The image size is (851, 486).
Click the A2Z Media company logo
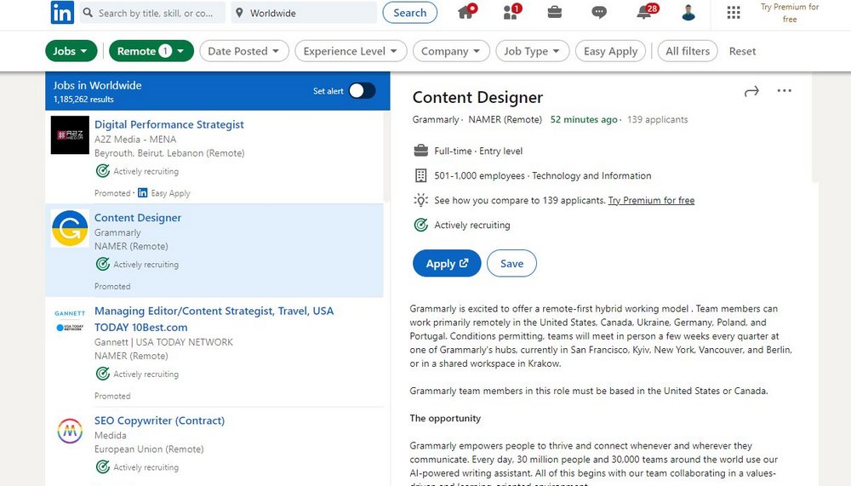pos(70,135)
